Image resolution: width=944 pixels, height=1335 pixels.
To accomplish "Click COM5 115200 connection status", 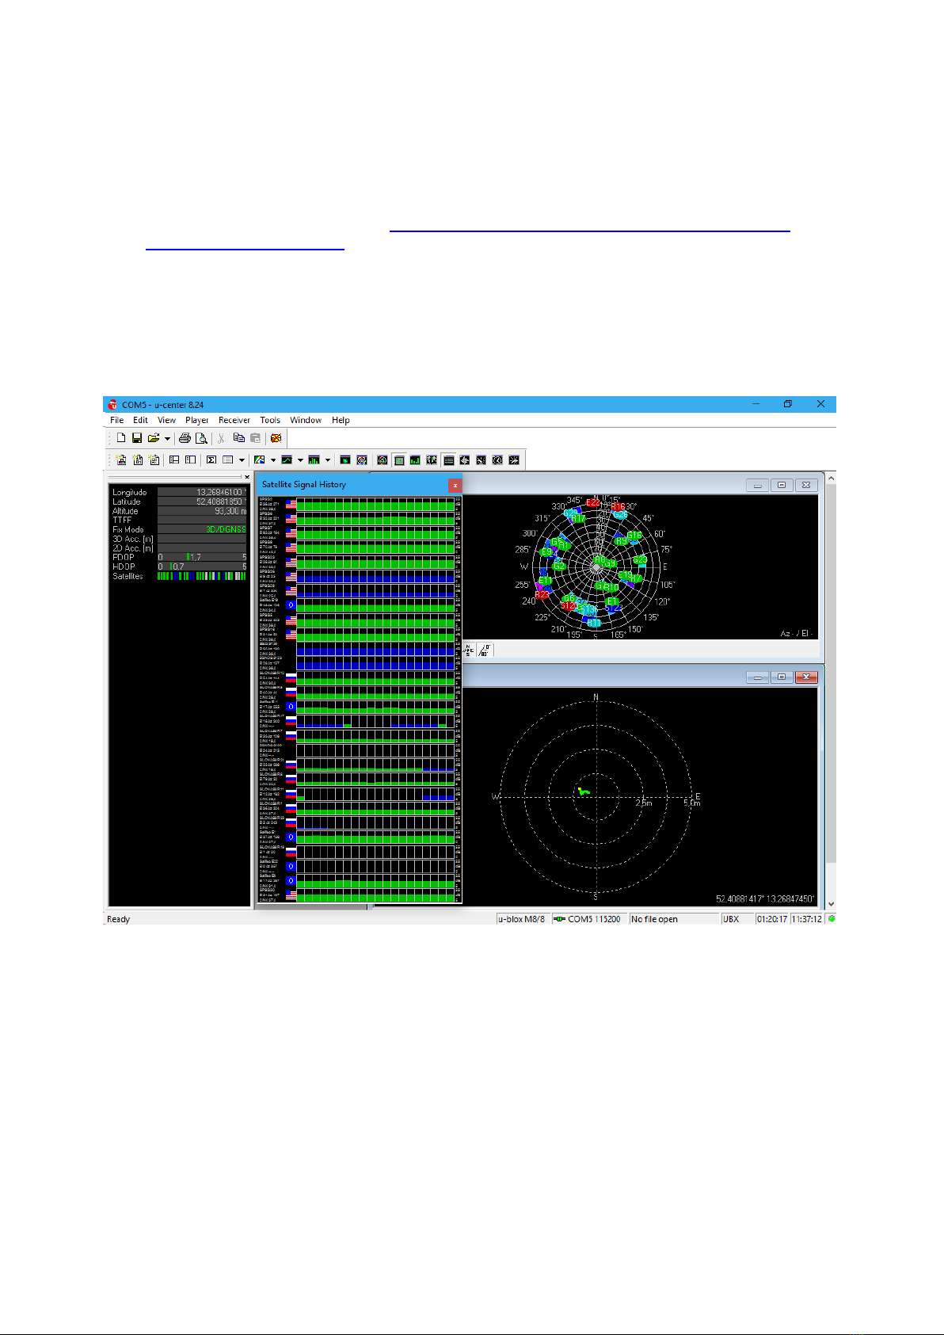I will [x=588, y=919].
